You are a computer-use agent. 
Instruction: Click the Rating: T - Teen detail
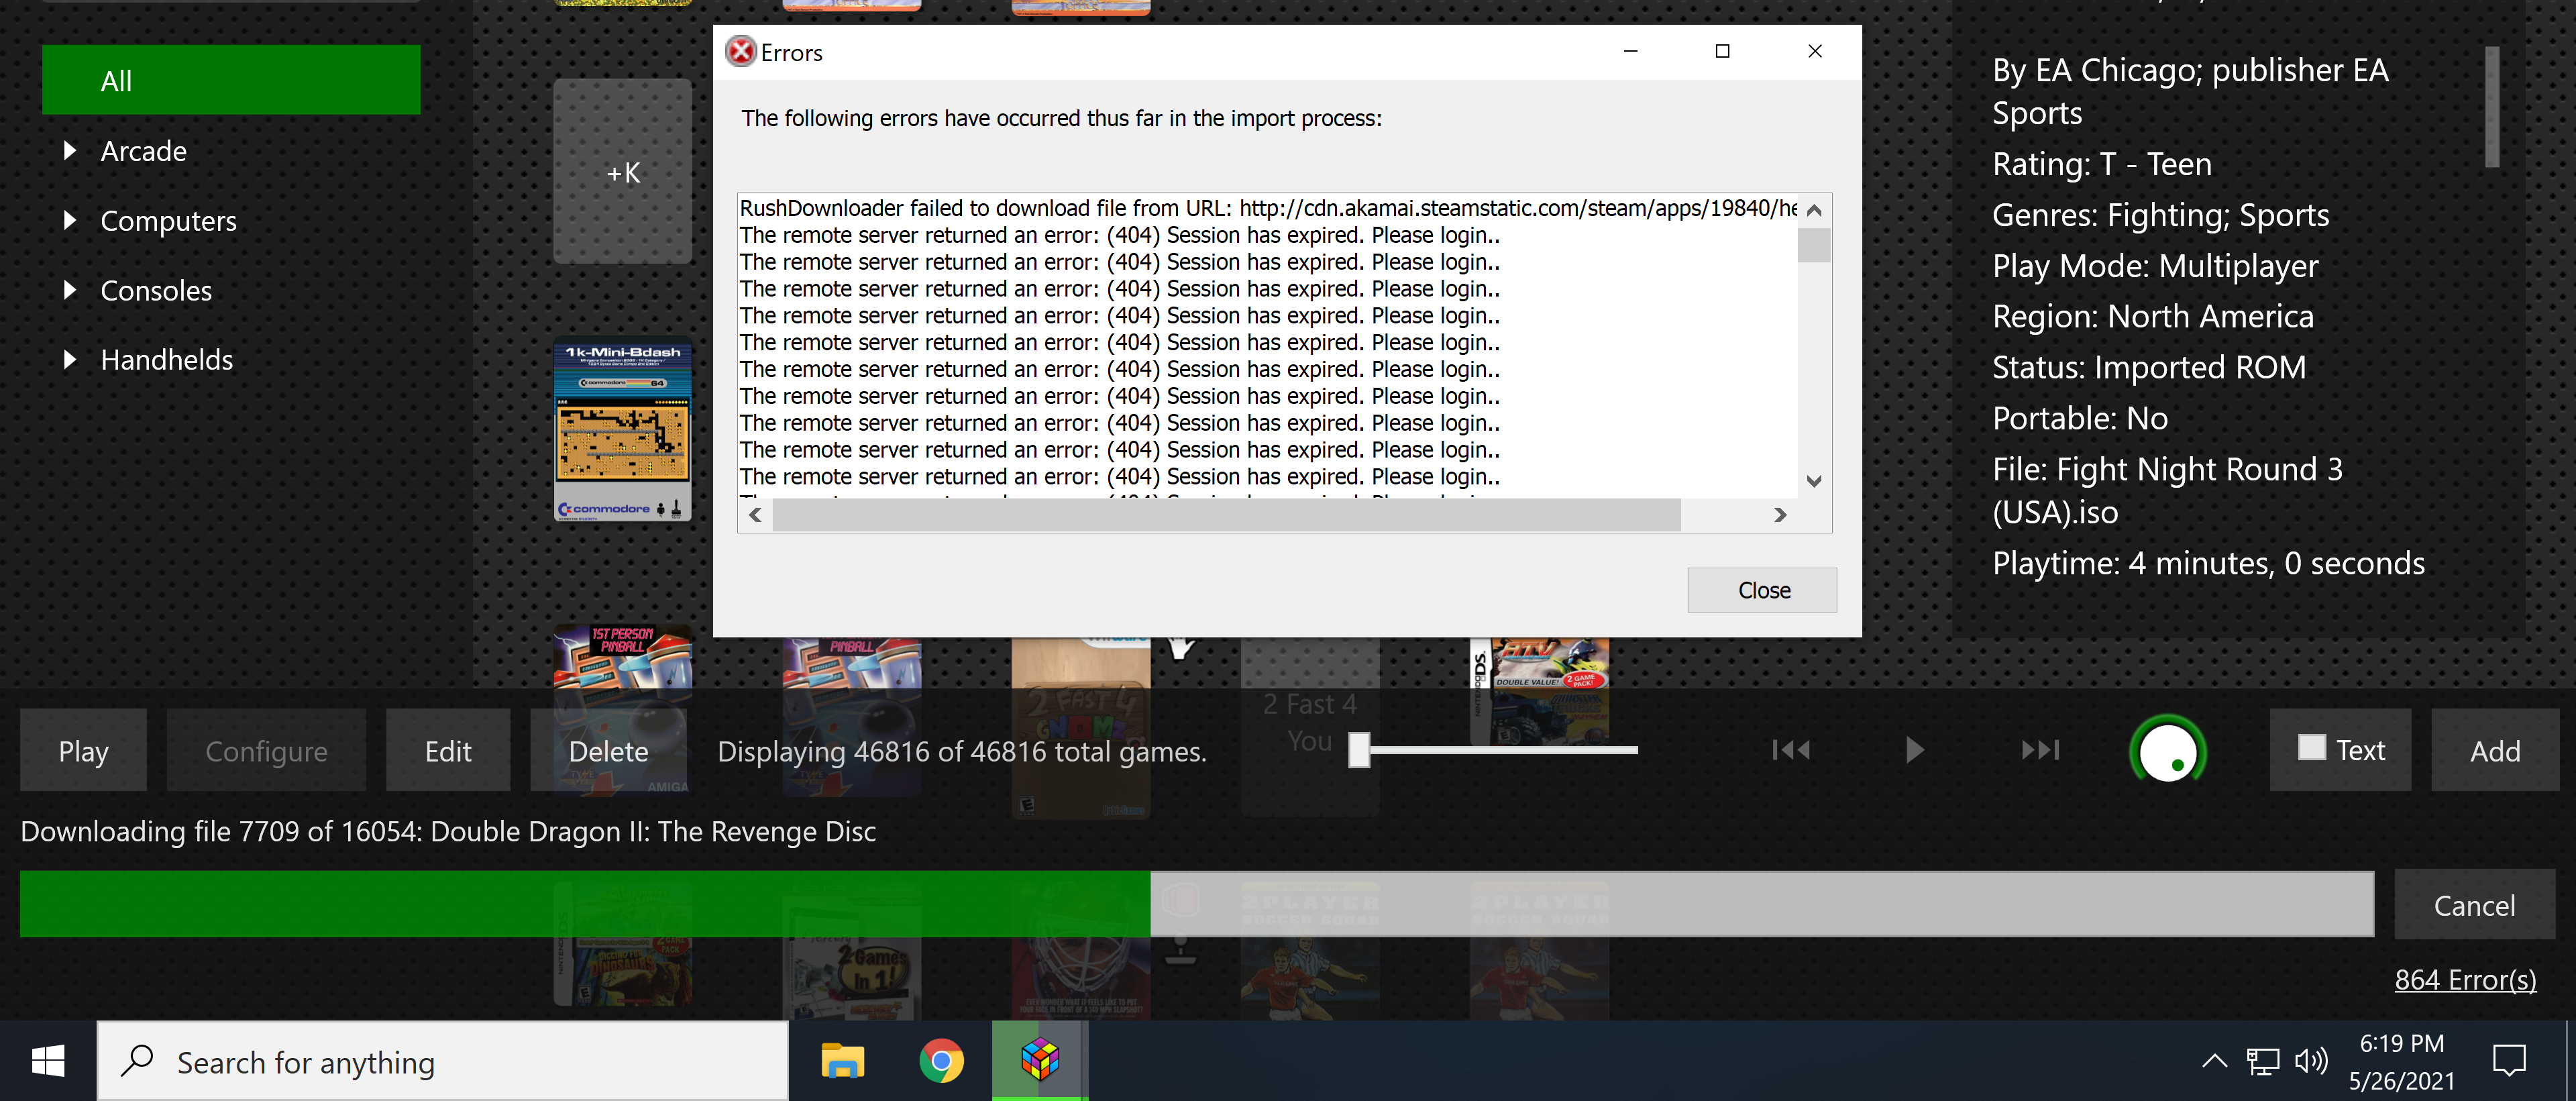point(2102,164)
